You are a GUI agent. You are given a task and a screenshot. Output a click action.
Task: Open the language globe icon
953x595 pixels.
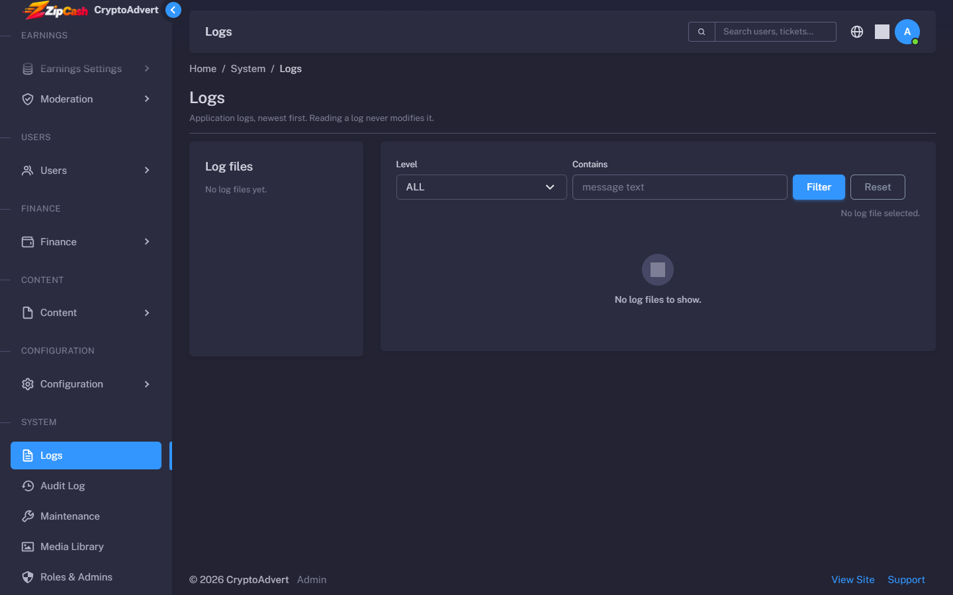tap(857, 32)
